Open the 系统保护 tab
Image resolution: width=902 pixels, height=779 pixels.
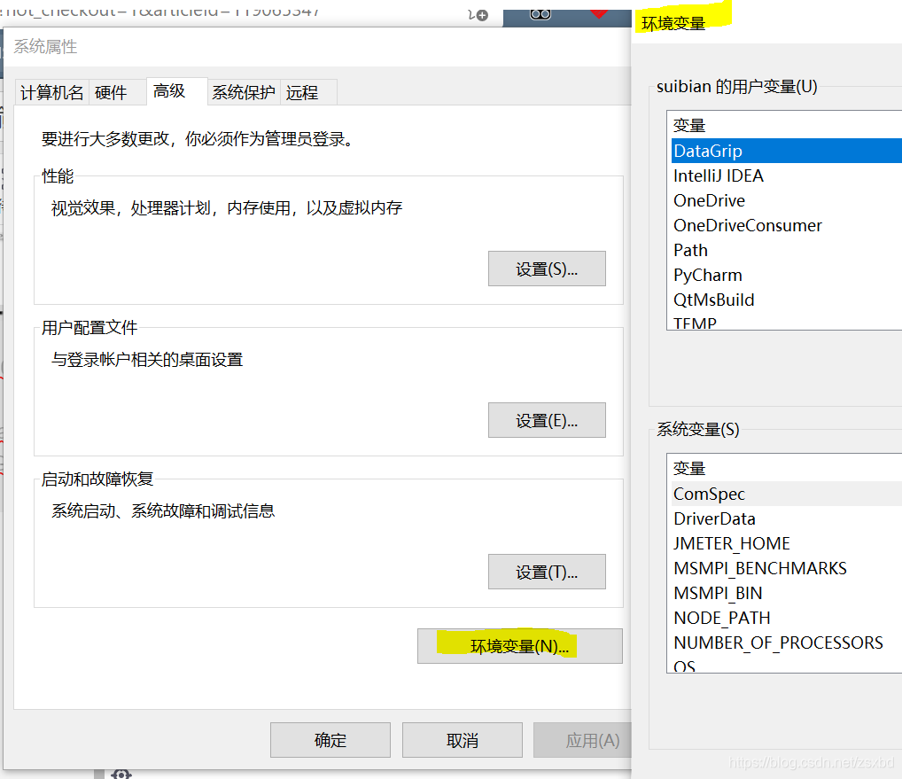(244, 92)
